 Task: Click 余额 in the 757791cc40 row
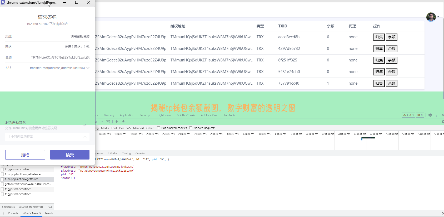(392, 83)
